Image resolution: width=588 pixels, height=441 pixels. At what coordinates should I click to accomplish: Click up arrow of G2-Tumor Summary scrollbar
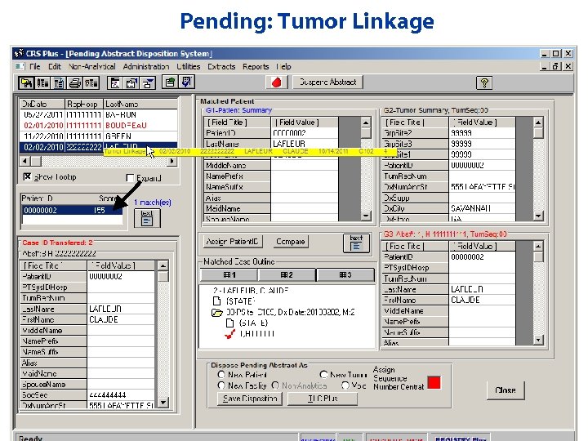[x=538, y=122]
